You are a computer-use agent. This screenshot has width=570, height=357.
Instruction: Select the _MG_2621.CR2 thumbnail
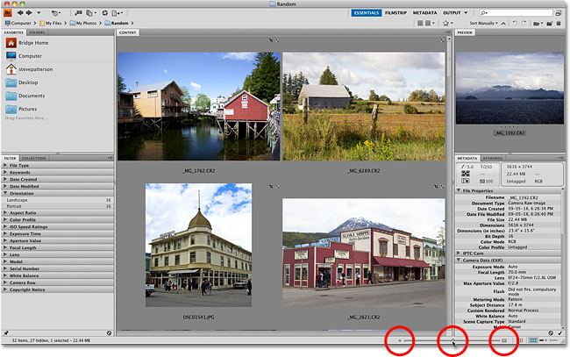click(364, 253)
